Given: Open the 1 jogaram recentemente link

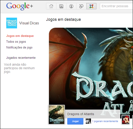Looking at the screenshot, I should [x=105, y=121].
